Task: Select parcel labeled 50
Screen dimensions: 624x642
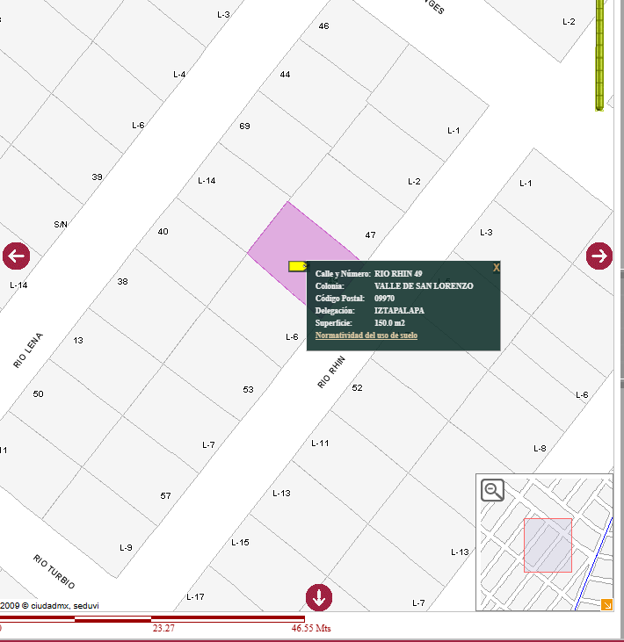Action: pos(38,394)
